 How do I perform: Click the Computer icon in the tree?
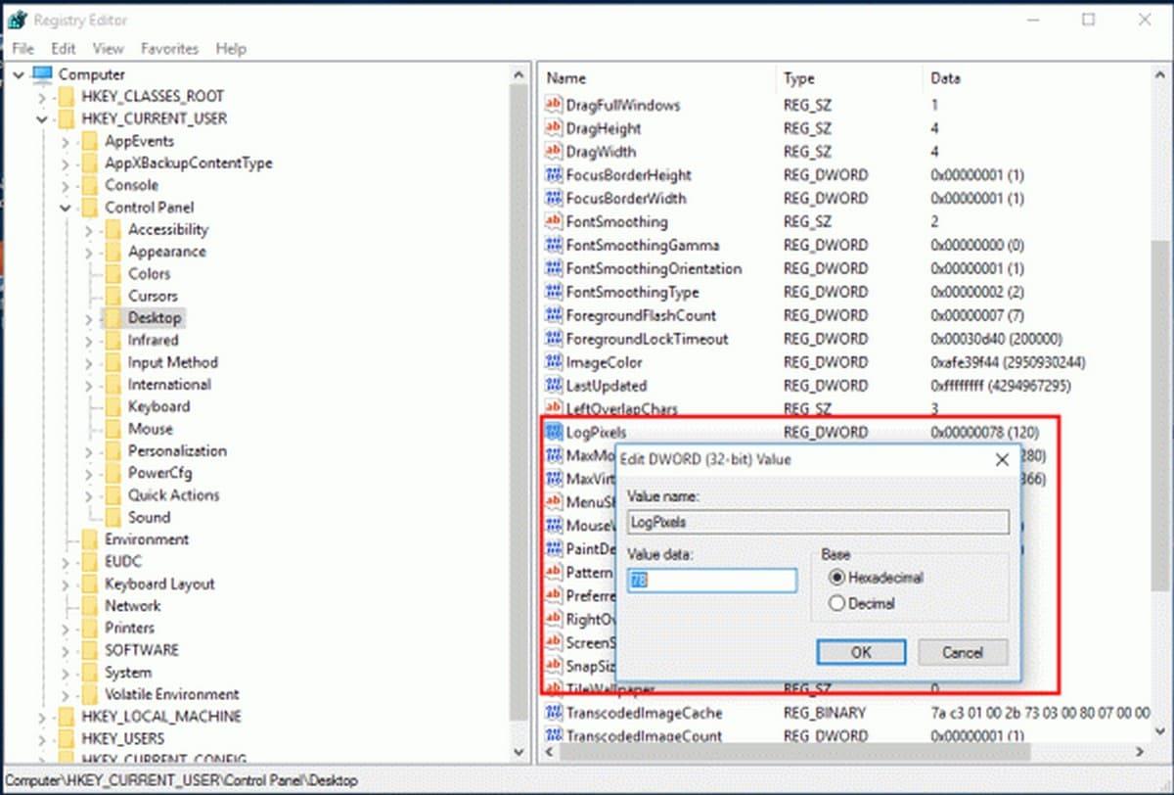click(x=42, y=74)
